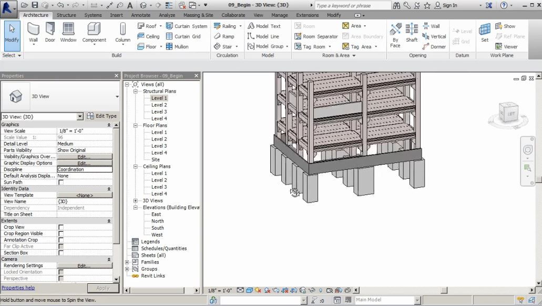Select the Mullion tool
Viewport: 542px width, 306px height.
177,46
